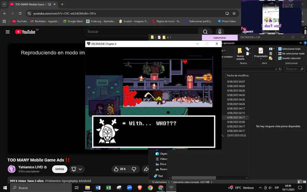Open the Prime Video bookmark
This screenshot has width=307, height=192.
point(227,21)
